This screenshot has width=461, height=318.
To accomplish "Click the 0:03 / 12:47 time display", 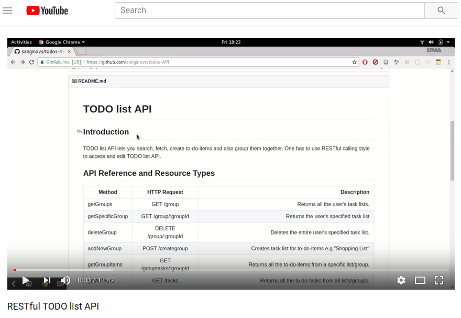I will (x=96, y=280).
